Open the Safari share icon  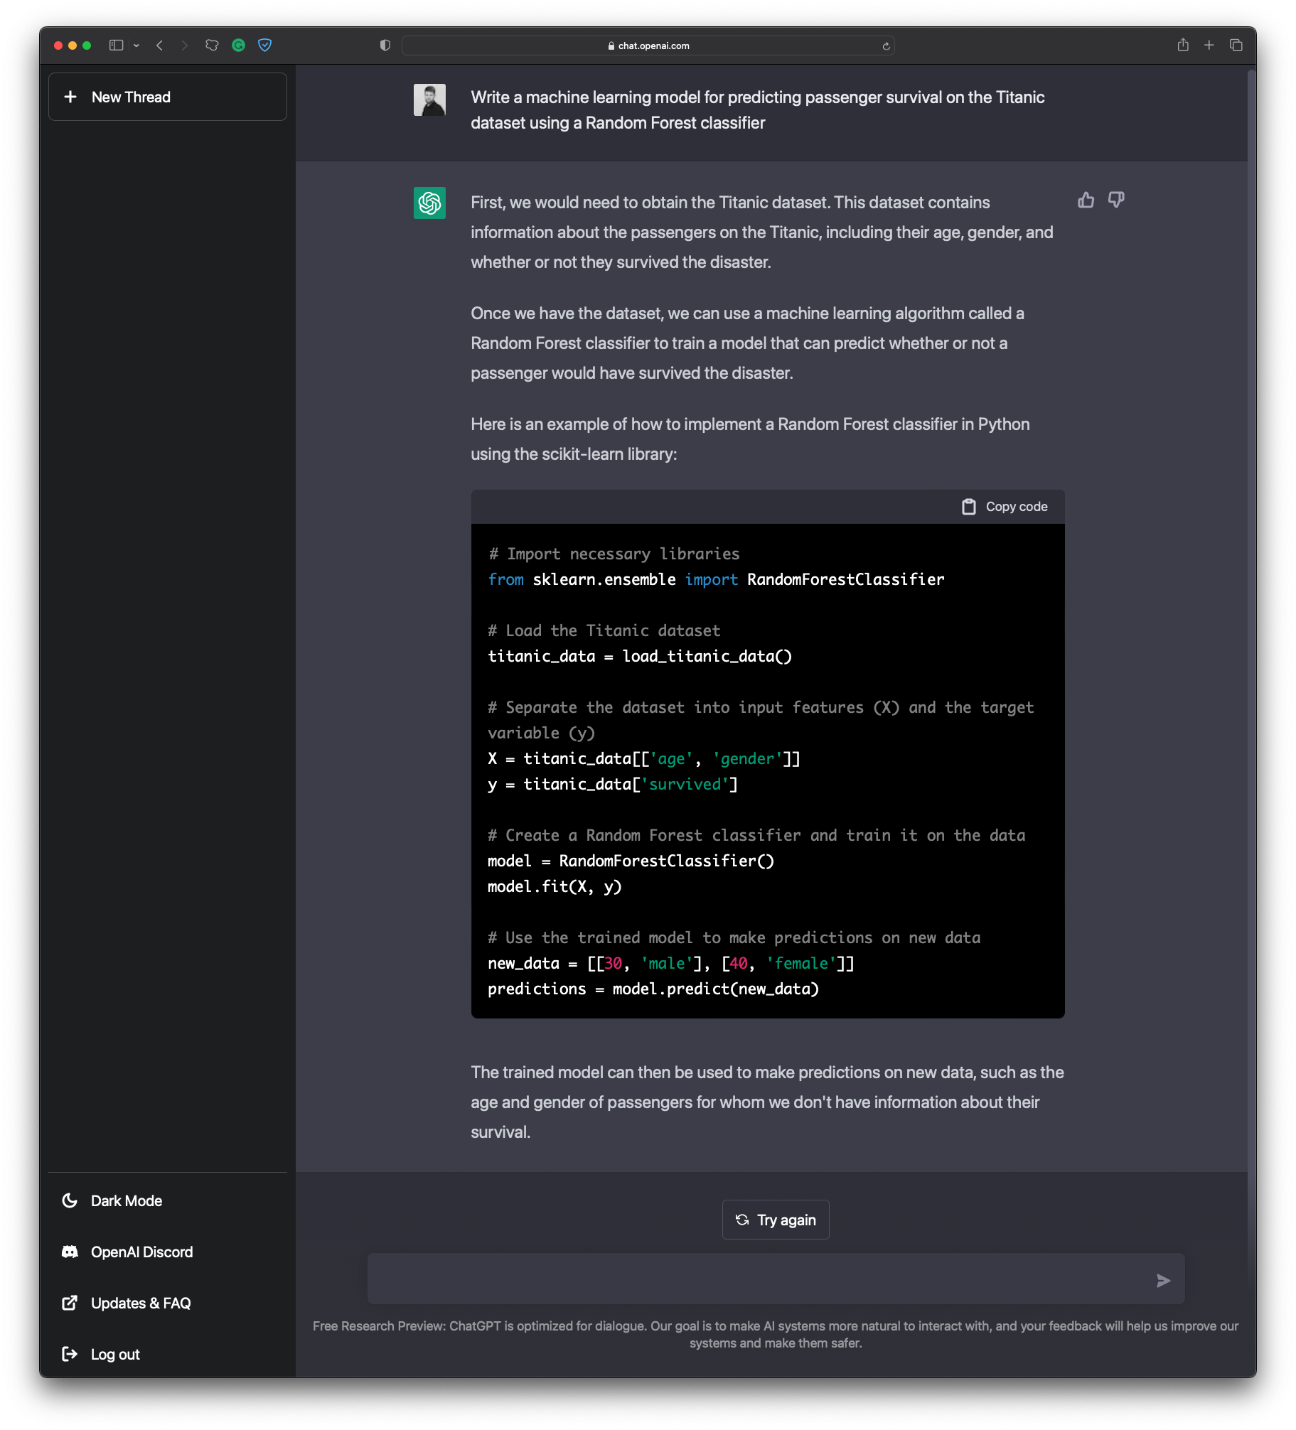click(x=1183, y=45)
